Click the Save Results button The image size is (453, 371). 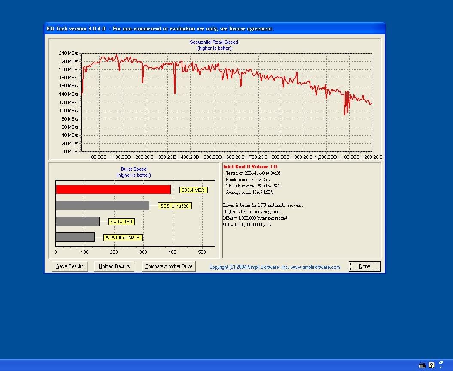coord(70,266)
